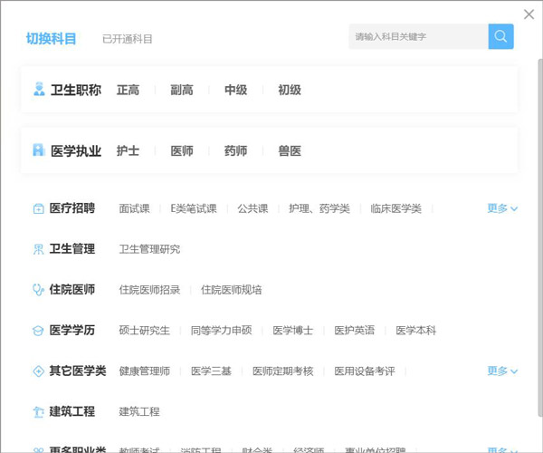Switch to the 已开通科目 tab
The image size is (543, 453).
point(127,39)
